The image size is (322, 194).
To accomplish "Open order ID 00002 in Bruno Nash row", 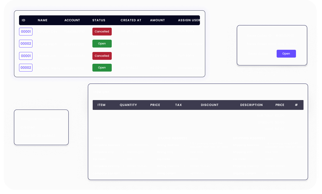I will 26,44.
